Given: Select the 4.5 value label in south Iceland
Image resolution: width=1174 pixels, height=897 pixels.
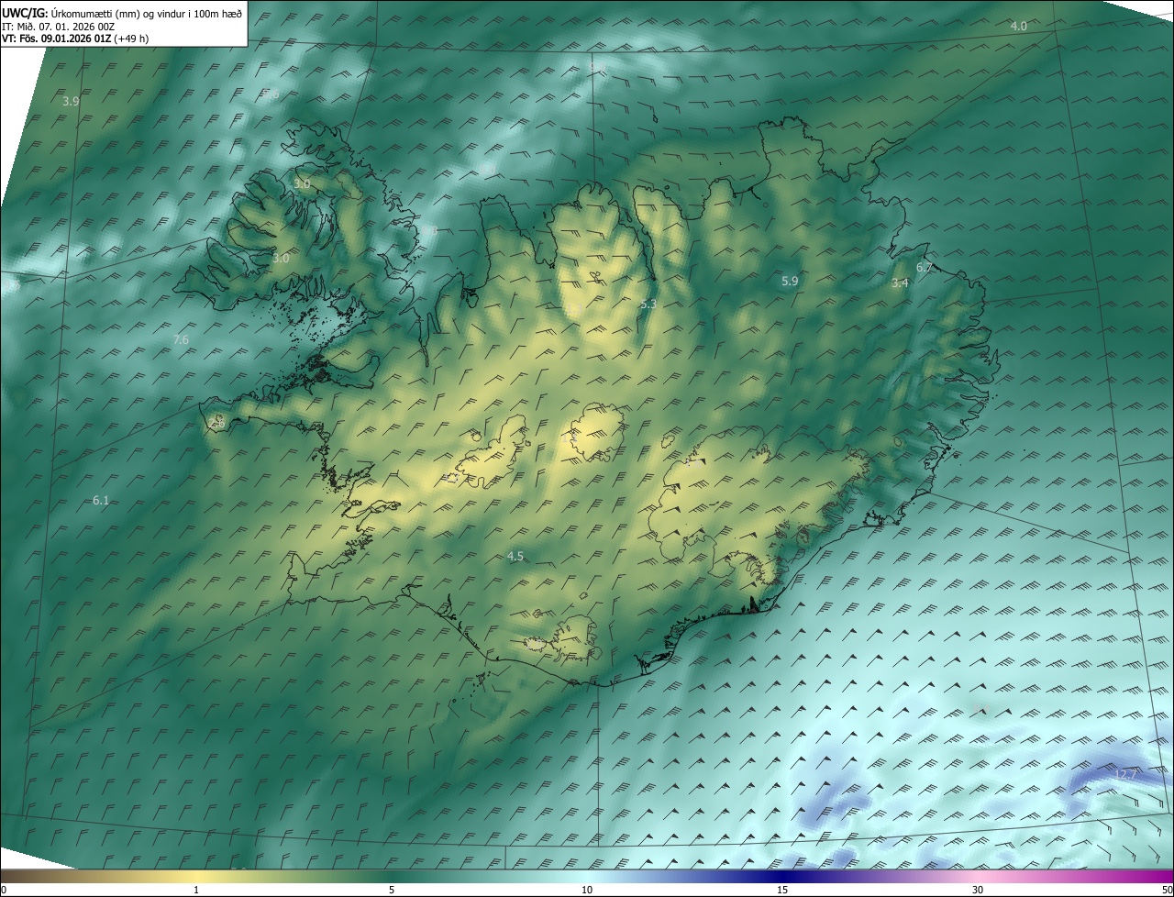Looking at the screenshot, I should click(515, 557).
